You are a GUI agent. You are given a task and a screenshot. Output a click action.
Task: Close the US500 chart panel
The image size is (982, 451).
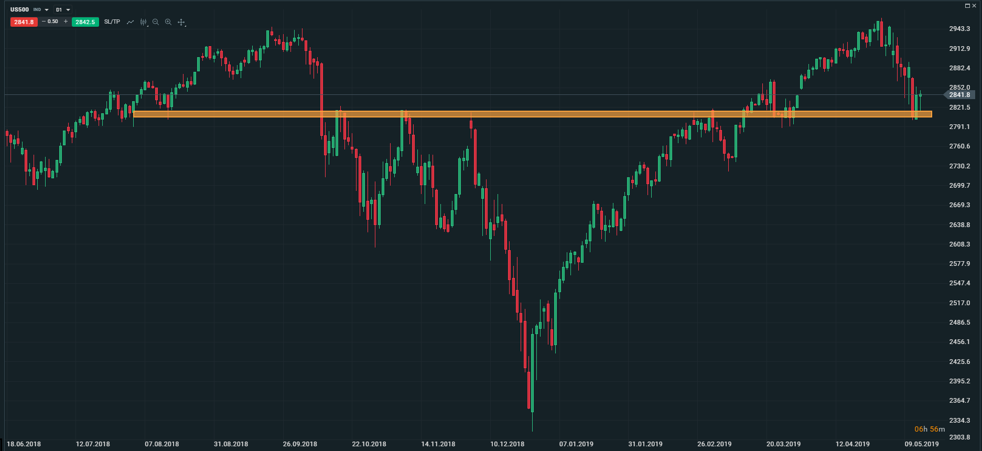tap(974, 6)
